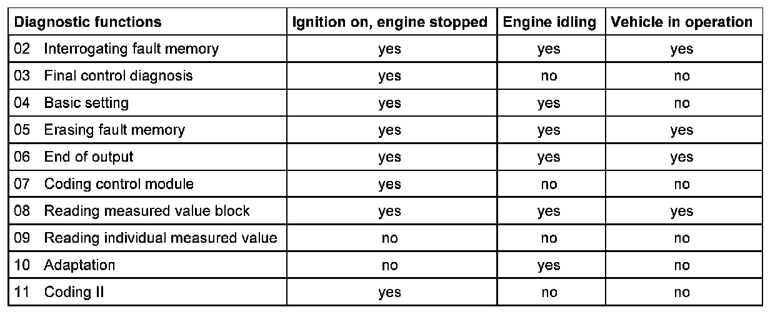Click the "Reading measured value block" label

(147, 211)
